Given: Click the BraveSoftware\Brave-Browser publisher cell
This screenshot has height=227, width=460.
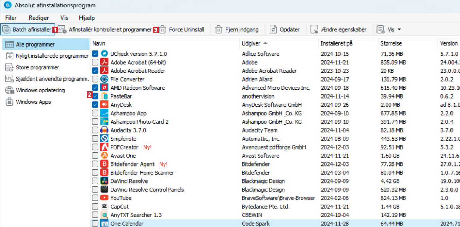Looking at the screenshot, I should [278, 198].
